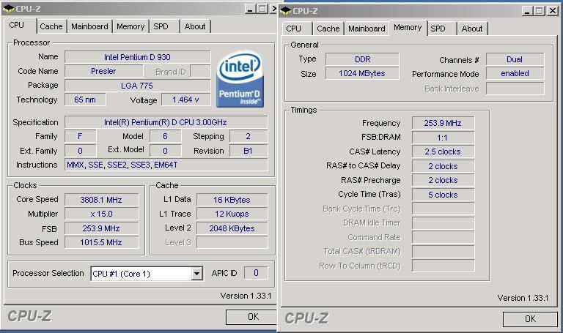The height and width of the screenshot is (333, 563).
Task: Switch to the Cache tab in left window
Action: 51,26
